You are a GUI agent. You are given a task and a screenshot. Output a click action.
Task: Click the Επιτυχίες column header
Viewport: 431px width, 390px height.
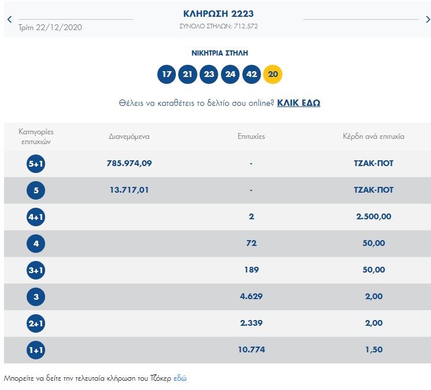[x=251, y=137]
